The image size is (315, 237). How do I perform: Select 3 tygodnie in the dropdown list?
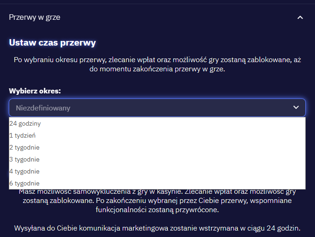pos(25,160)
